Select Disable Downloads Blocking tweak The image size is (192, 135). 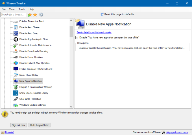click(34, 51)
